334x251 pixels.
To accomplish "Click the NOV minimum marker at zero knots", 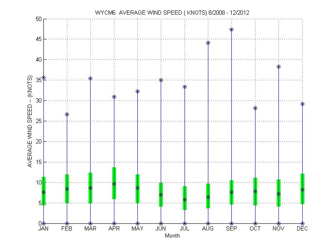I will click(x=278, y=223).
